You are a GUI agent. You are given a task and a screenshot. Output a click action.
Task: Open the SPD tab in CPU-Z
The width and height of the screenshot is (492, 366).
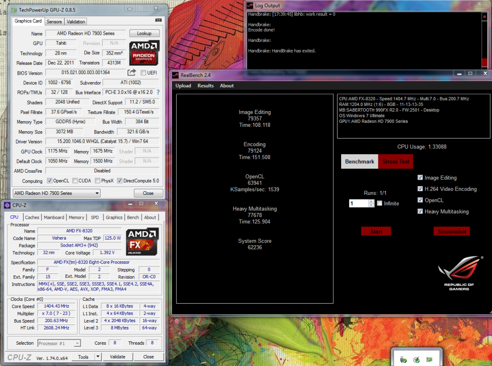95,217
